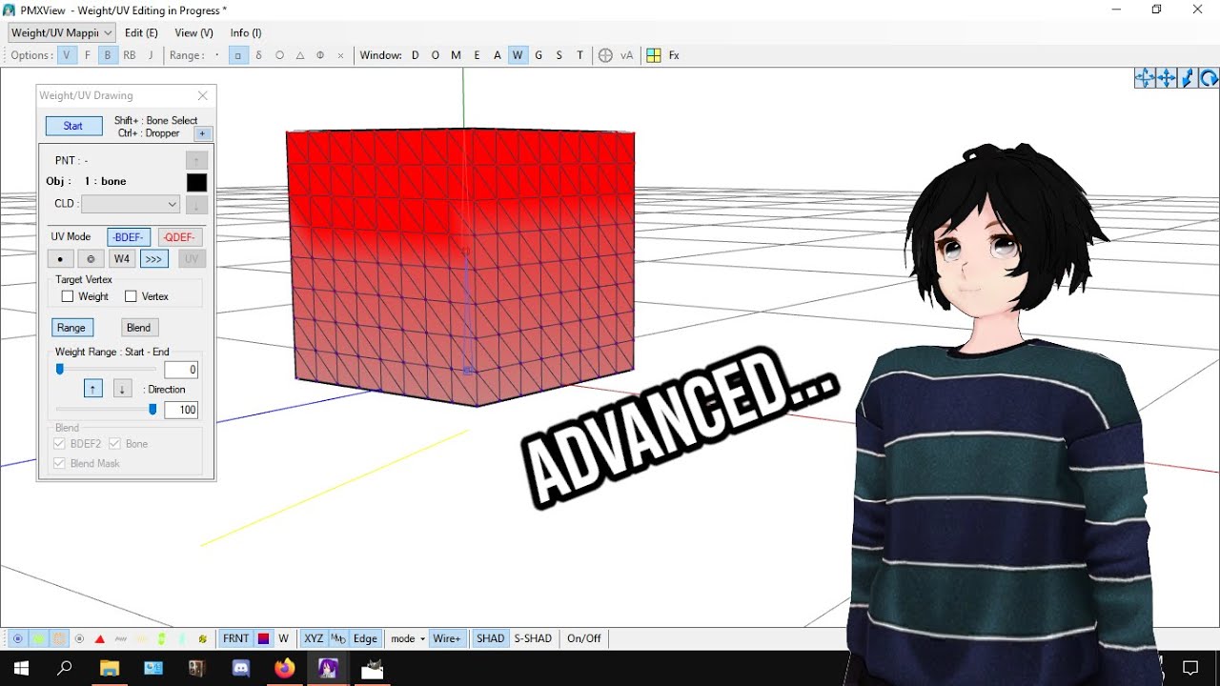Toggle the F option in toolbar
1220x686 pixels.
(88, 55)
